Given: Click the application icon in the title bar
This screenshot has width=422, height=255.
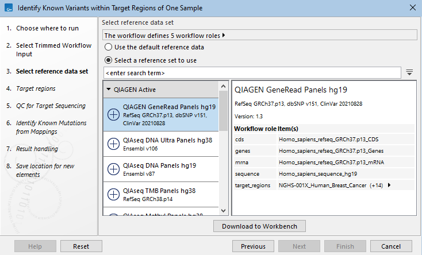Looking at the screenshot, I should tap(8, 9).
